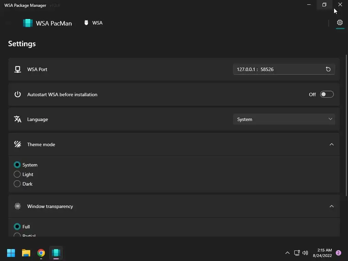Click the WSA Port monitor icon
348x261 pixels.
click(x=18, y=69)
